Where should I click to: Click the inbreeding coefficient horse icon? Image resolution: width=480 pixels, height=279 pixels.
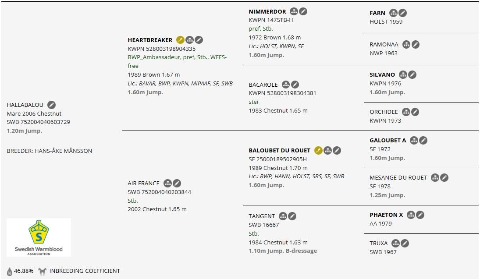tap(42, 271)
